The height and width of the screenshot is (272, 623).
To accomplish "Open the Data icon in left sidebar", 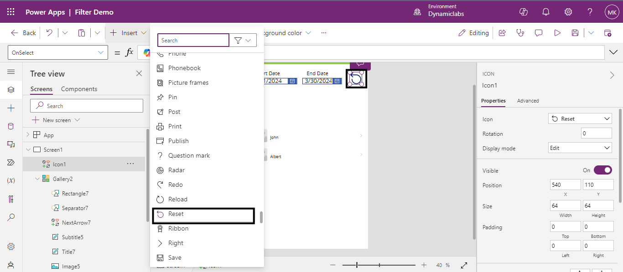I will 11,126.
